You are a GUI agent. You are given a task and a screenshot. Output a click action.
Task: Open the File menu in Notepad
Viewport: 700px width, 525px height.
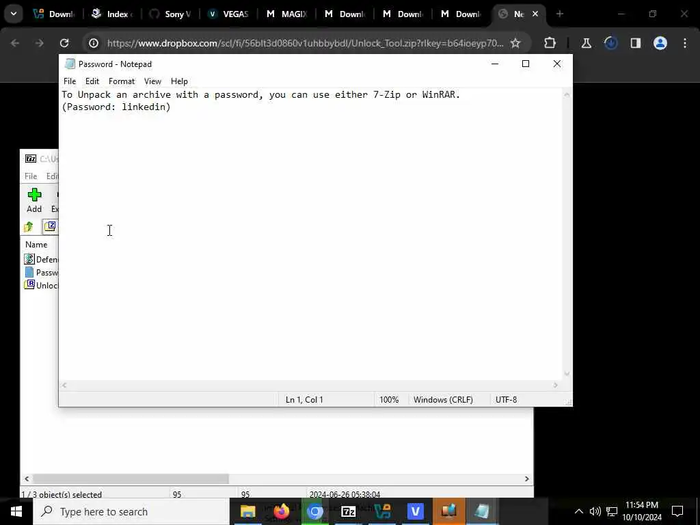(70, 81)
